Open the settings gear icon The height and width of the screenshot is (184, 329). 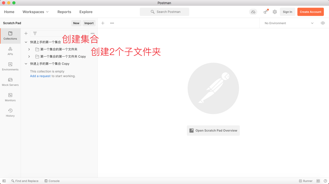(275, 12)
